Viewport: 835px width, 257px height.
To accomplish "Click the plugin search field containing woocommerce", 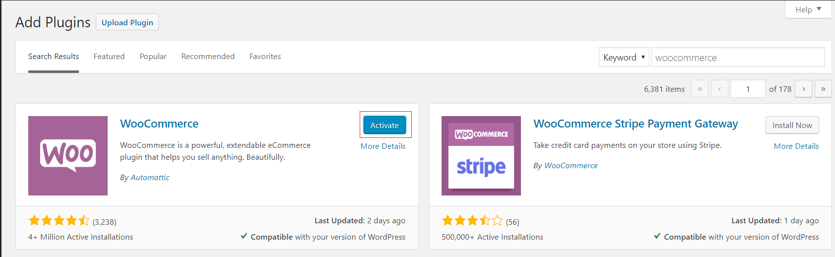I will (738, 57).
